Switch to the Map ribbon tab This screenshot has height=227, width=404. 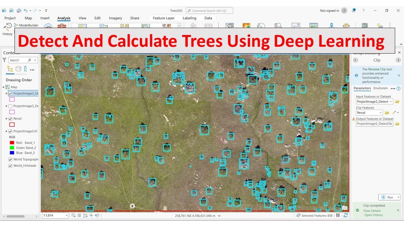(x=28, y=18)
